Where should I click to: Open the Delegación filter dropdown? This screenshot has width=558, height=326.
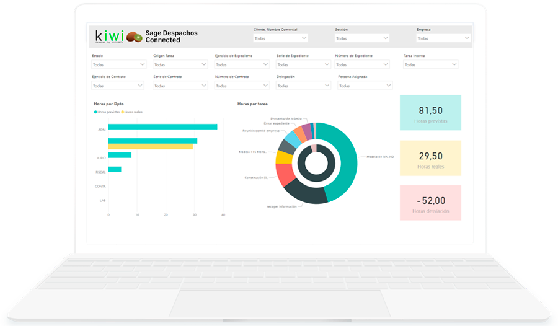303,86
